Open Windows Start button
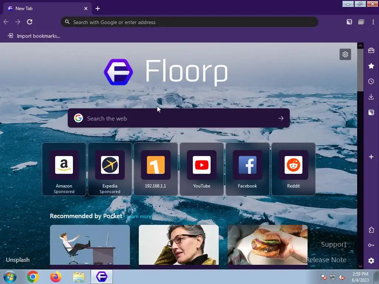This screenshot has height=284, width=379. 10,277
